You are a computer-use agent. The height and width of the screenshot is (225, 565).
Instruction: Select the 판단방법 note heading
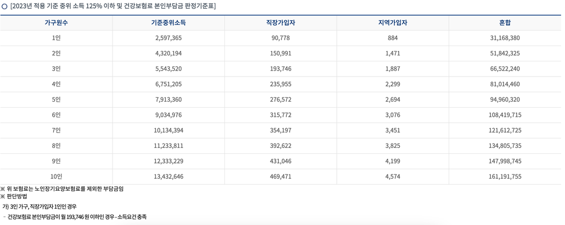[17, 196]
